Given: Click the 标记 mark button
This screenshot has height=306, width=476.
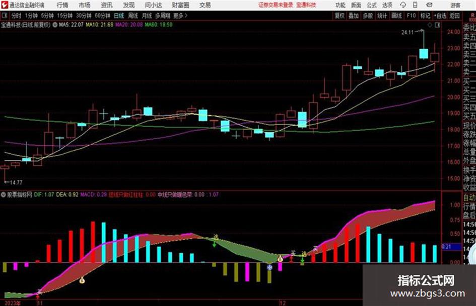Looking at the screenshot, I should (x=425, y=16).
